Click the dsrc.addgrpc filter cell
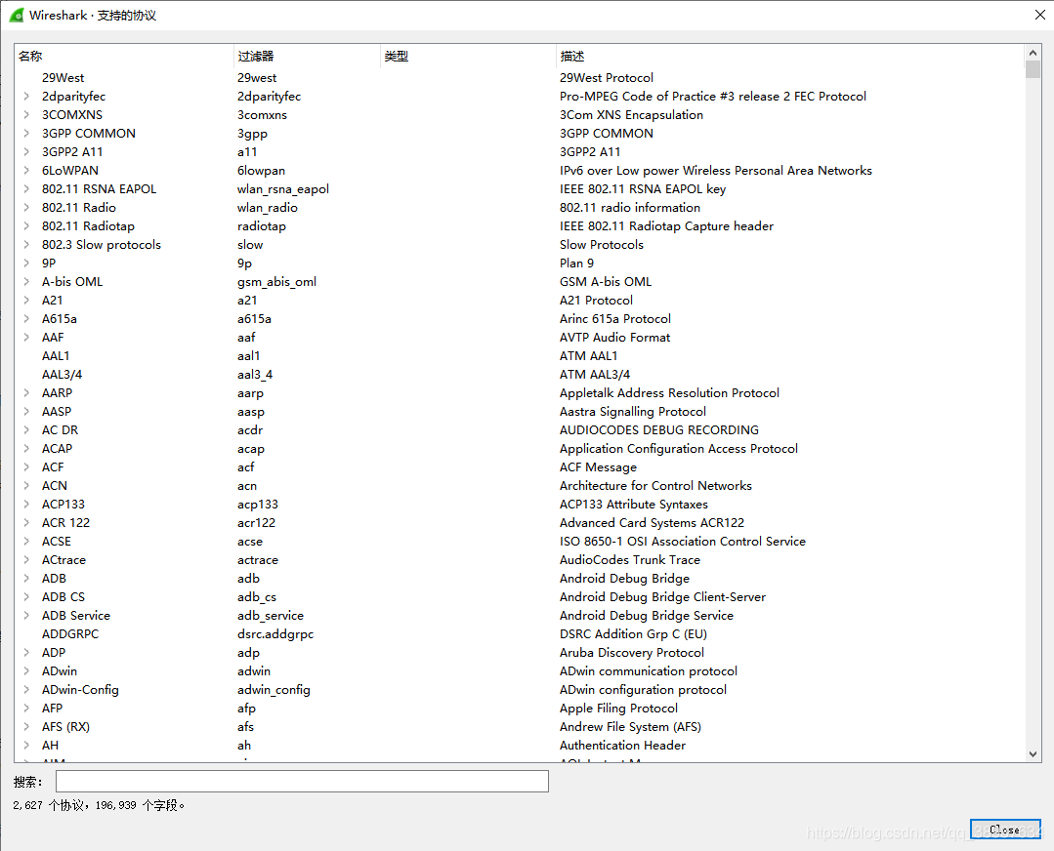The image size is (1054, 851). click(x=274, y=634)
